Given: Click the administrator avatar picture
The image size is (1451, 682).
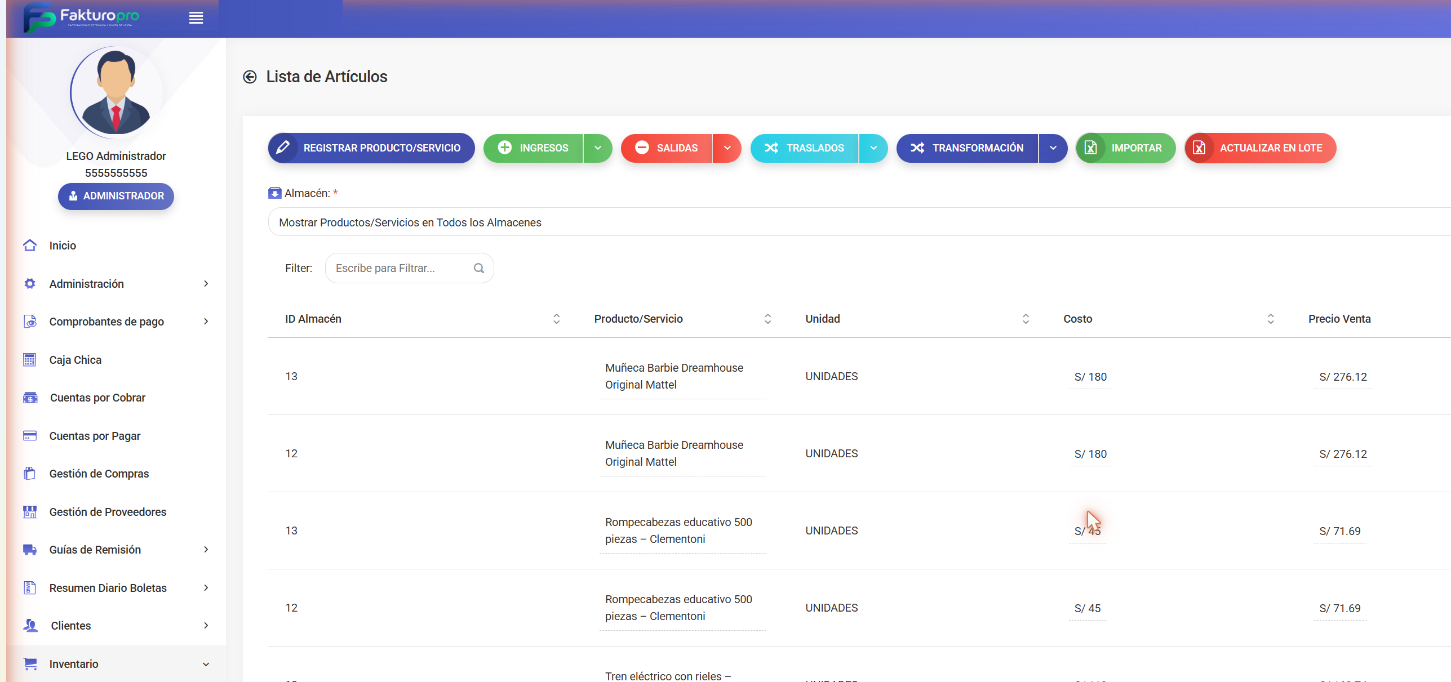Looking at the screenshot, I should click(116, 92).
